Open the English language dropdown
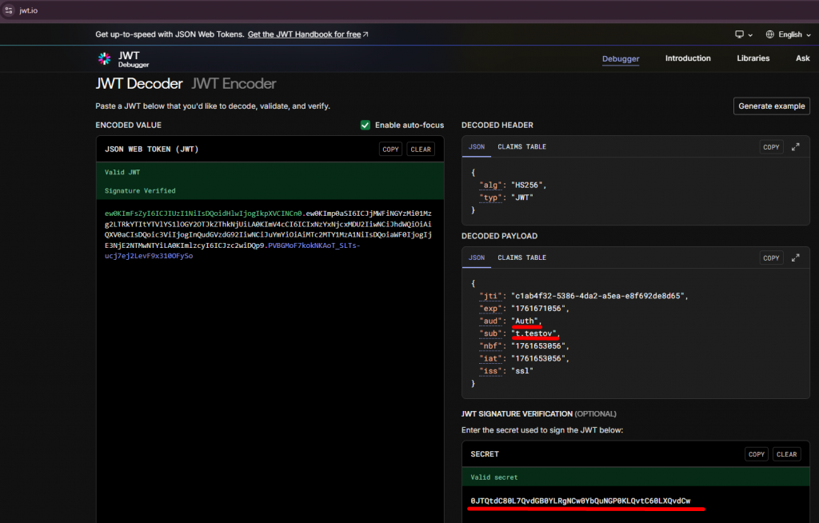This screenshot has height=523, width=819. click(789, 34)
